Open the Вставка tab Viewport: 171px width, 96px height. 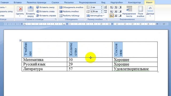pos(18,2)
